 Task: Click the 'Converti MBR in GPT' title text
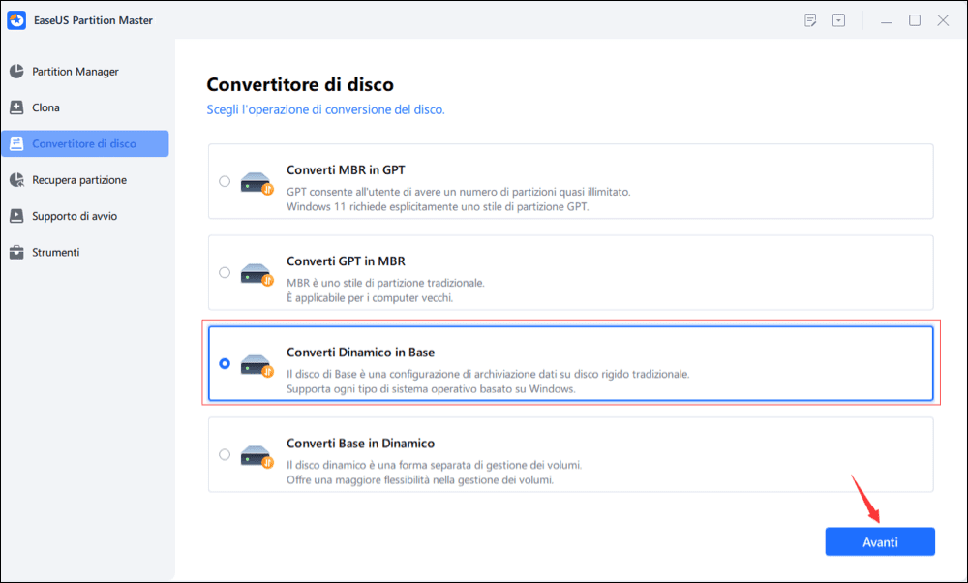tap(346, 169)
